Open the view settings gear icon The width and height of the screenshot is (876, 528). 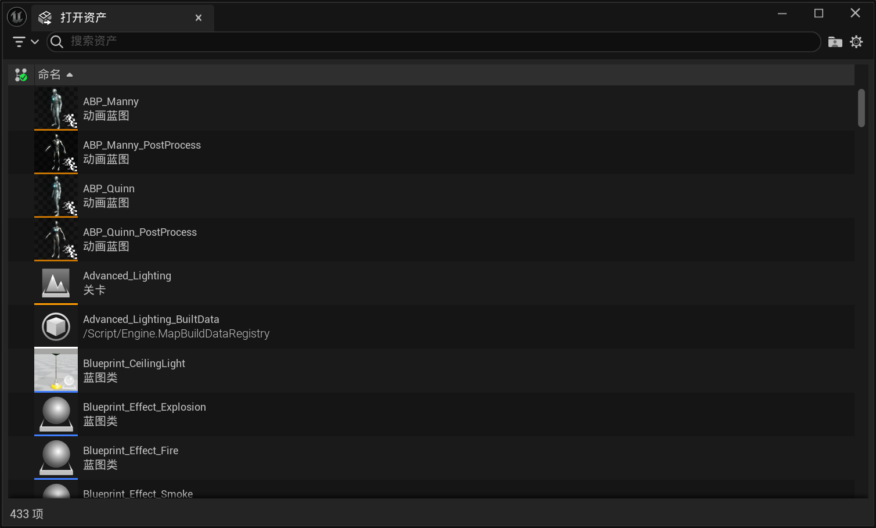coord(856,42)
